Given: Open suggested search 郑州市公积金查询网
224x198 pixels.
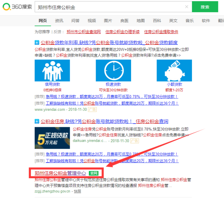Looking at the screenshot, I should tap(84, 32).
